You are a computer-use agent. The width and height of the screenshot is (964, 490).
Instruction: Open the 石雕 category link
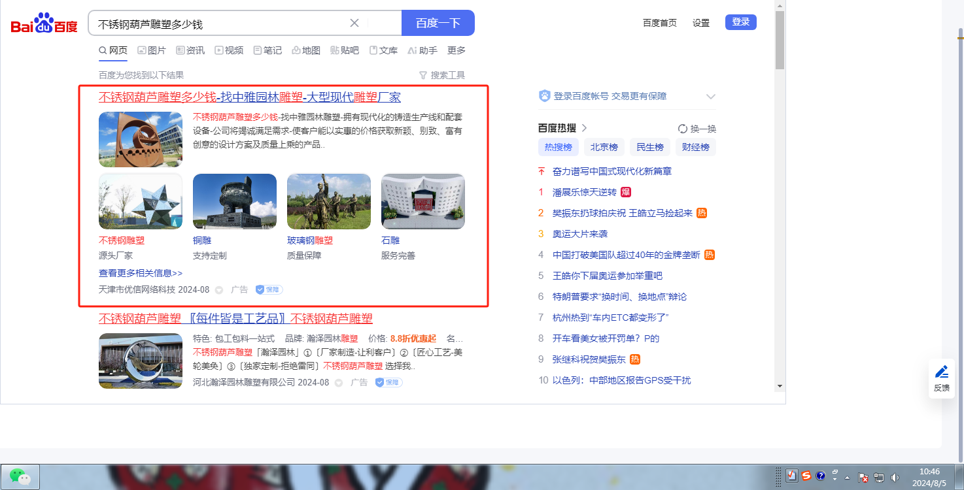(390, 240)
